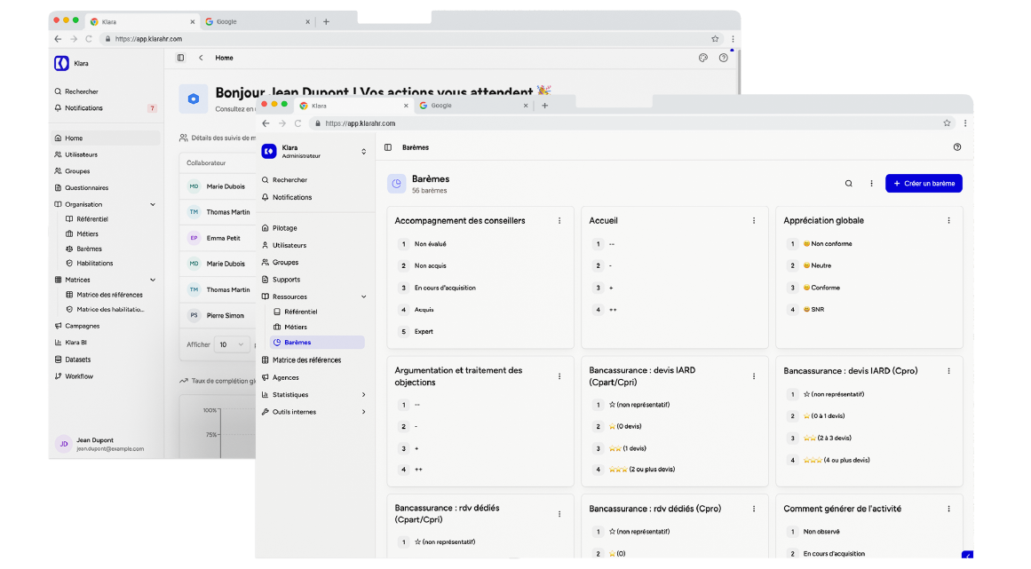Open Appréciation globale card options menu

click(x=948, y=221)
